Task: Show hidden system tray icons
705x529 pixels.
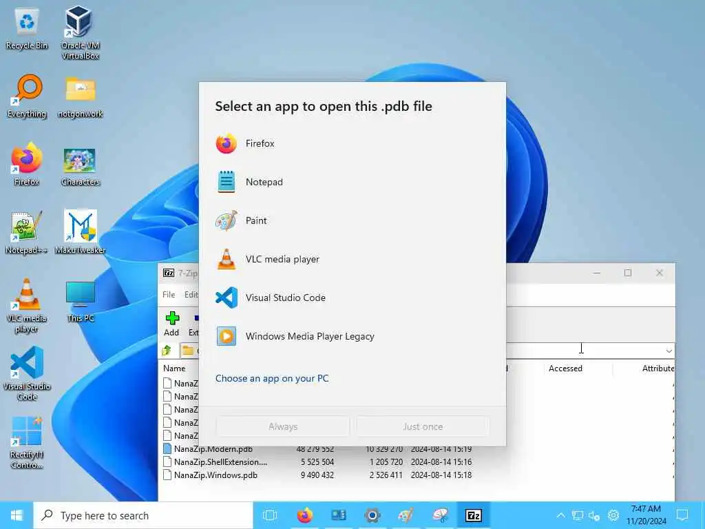Action: [x=560, y=515]
